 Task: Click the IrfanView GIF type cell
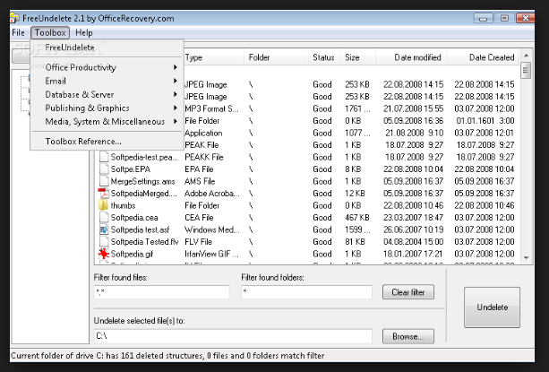pyautogui.click(x=211, y=254)
